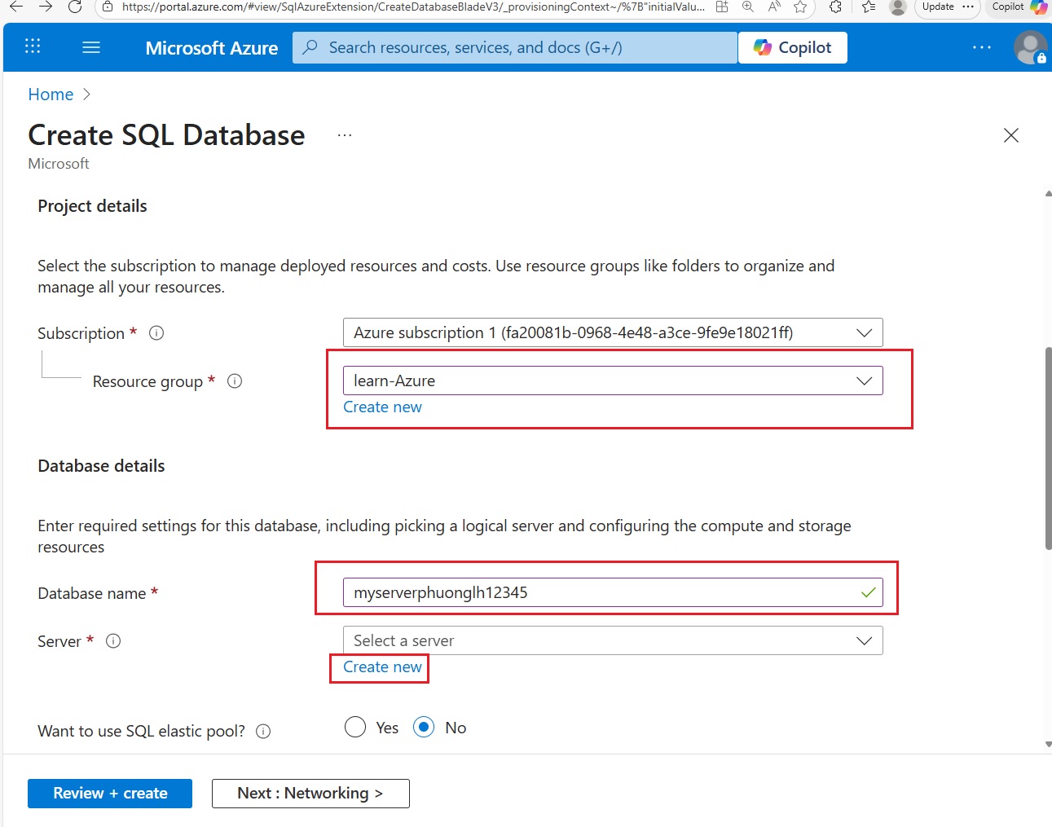This screenshot has width=1052, height=827.
Task: Open the ellipsis menu beside Create SQL Database
Action: [x=345, y=135]
